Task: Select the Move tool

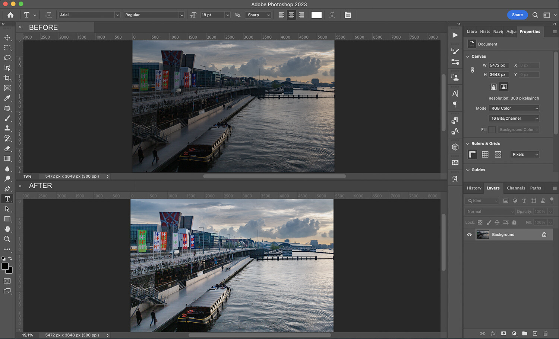Action: (x=7, y=38)
